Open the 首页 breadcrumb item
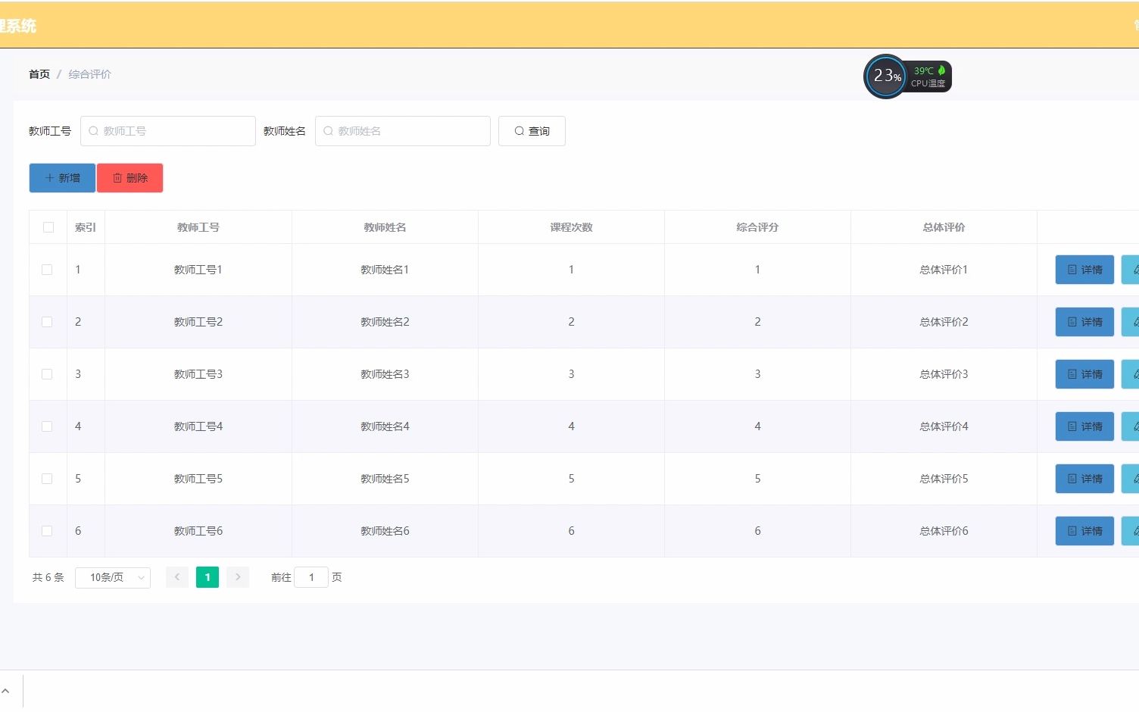The image size is (1139, 712). (39, 73)
